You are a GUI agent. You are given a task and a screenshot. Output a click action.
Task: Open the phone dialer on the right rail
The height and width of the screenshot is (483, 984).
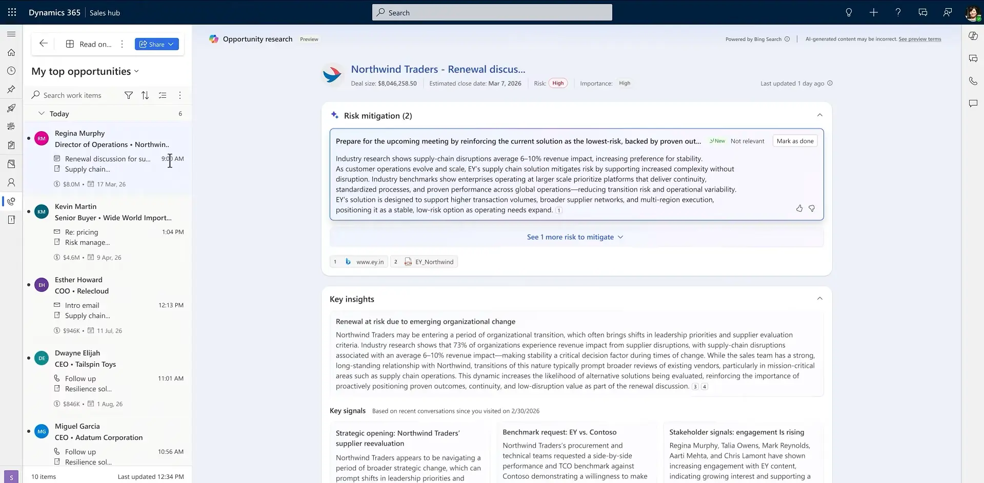973,81
